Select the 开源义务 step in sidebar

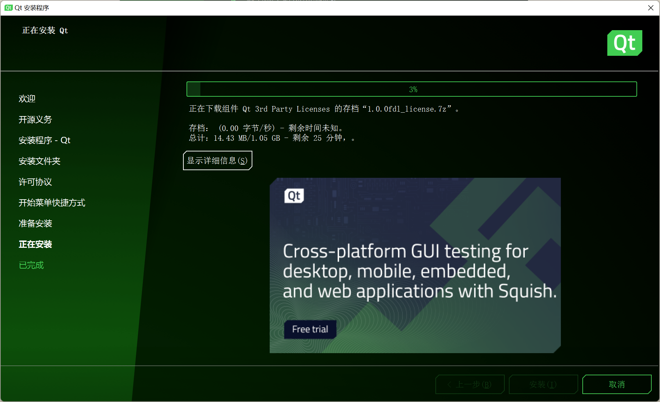click(x=35, y=120)
